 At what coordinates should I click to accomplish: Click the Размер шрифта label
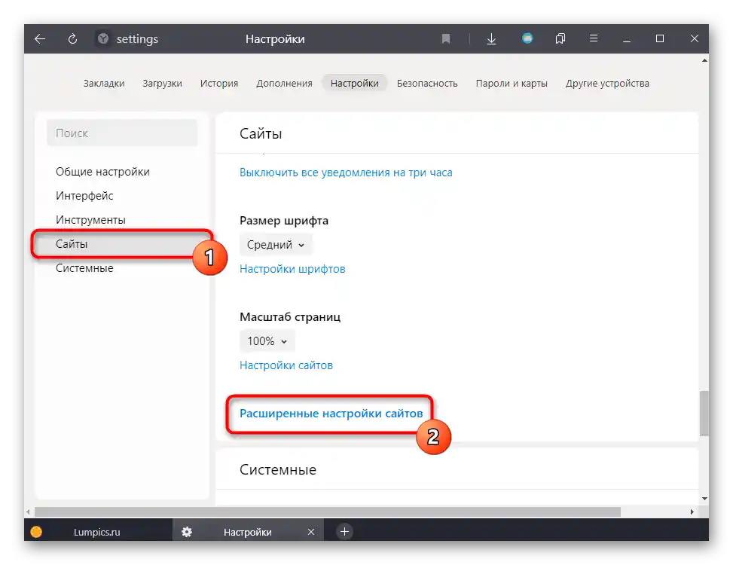tap(284, 221)
